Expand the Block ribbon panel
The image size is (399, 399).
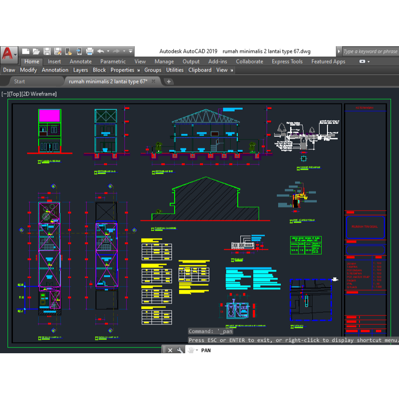99,70
